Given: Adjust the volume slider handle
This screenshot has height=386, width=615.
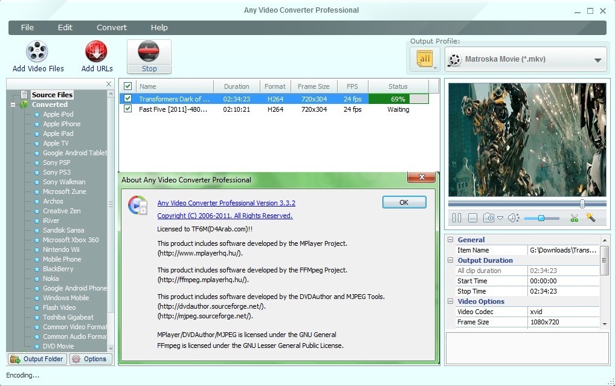Looking at the screenshot, I should coord(541,218).
